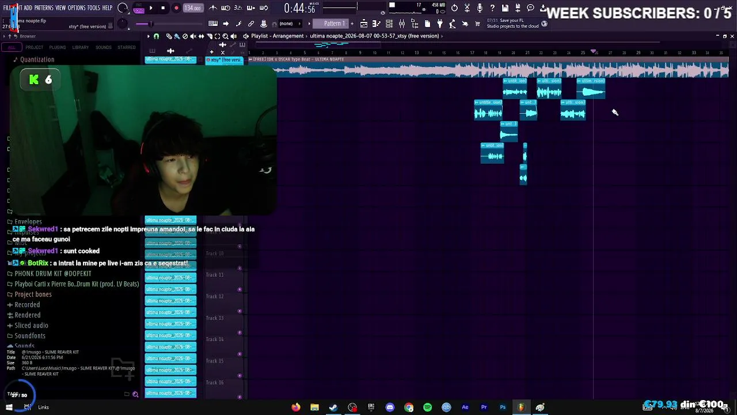The height and width of the screenshot is (415, 737).
Task: Click the Save your FL Studio projects hint
Action: pyautogui.click(x=512, y=24)
